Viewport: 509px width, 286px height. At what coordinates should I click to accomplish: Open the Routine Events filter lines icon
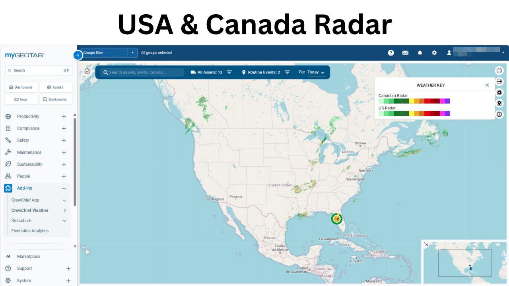(x=287, y=72)
